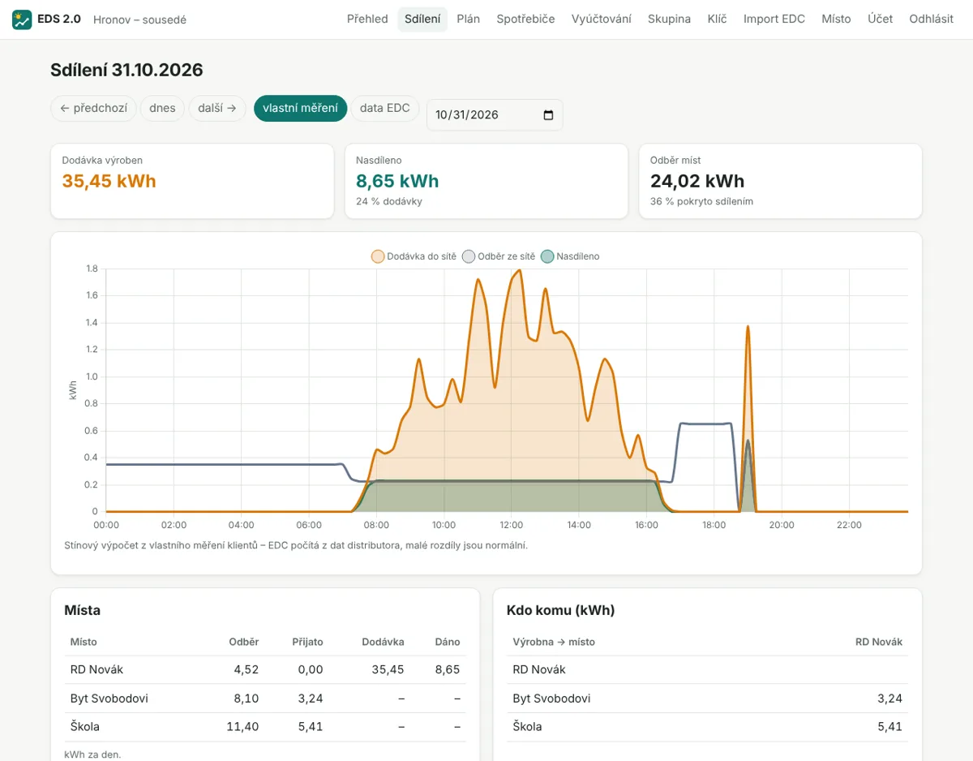The image size is (973, 761).
Task: Open the Skupina page
Action: pyautogui.click(x=670, y=19)
